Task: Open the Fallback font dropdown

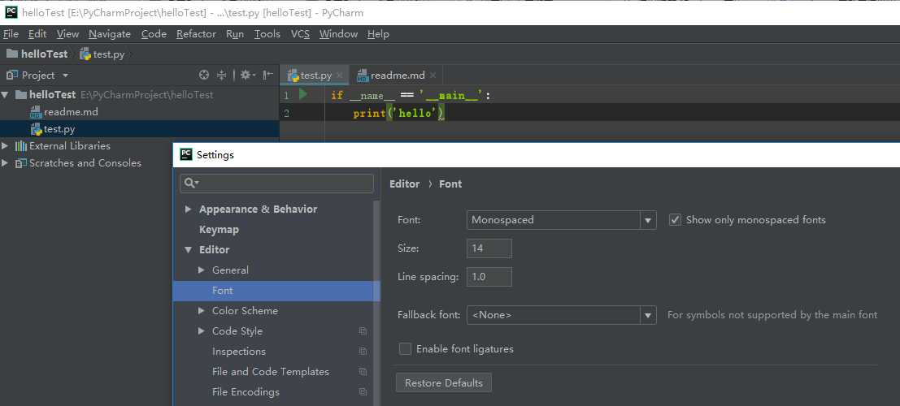Action: tap(649, 315)
